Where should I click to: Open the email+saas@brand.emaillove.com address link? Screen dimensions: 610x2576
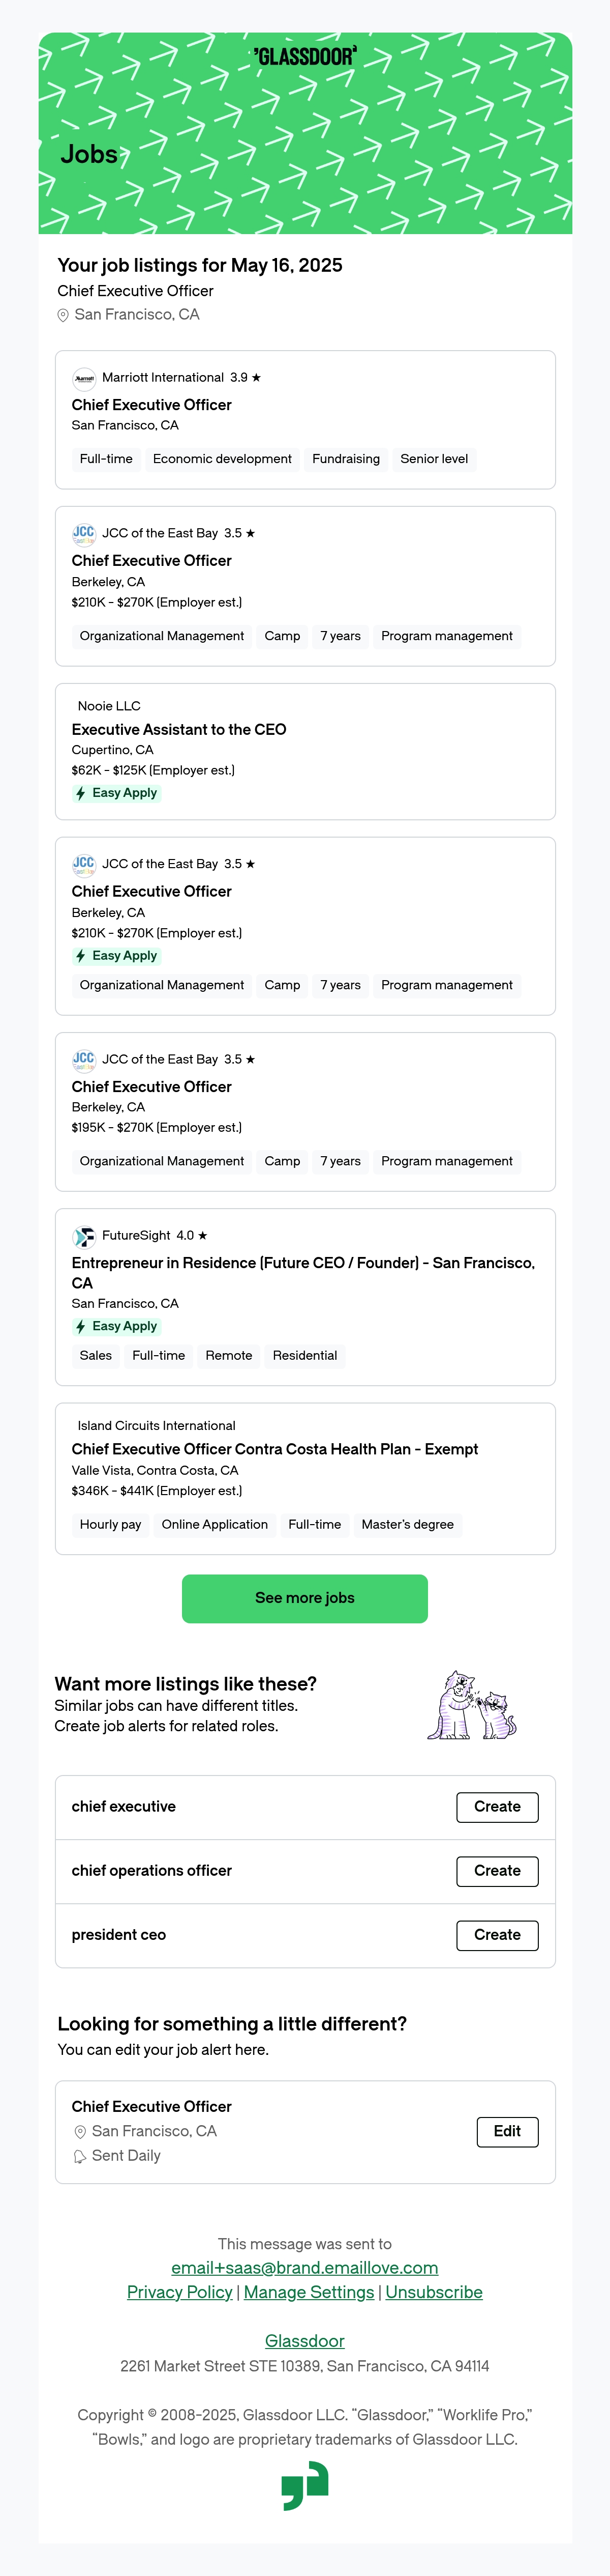coord(304,2268)
